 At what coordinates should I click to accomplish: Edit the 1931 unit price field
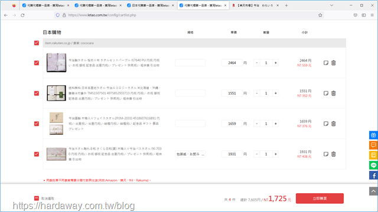(x=232, y=154)
